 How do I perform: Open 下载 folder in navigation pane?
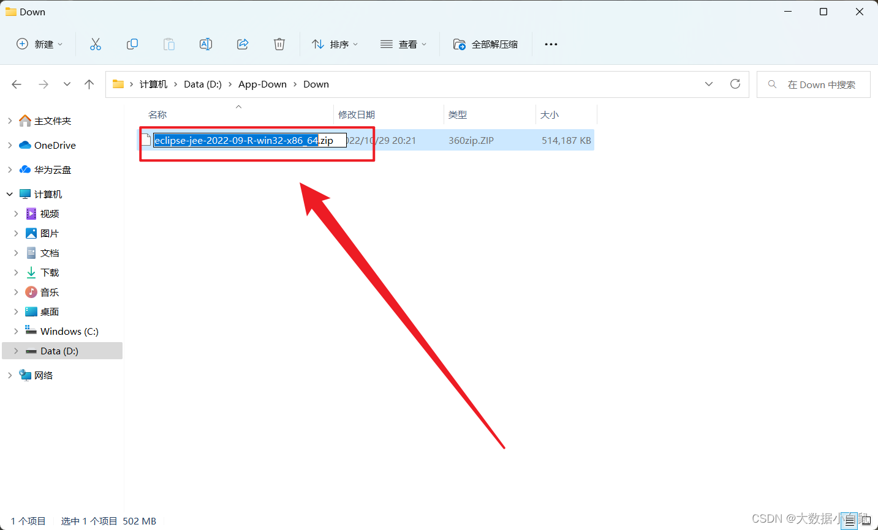[x=50, y=273]
